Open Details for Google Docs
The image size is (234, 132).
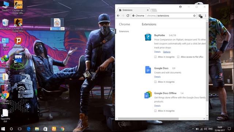157,77
